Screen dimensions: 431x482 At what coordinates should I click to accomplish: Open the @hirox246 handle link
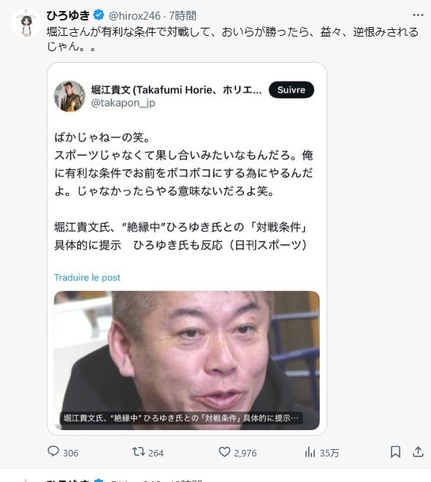(x=134, y=15)
